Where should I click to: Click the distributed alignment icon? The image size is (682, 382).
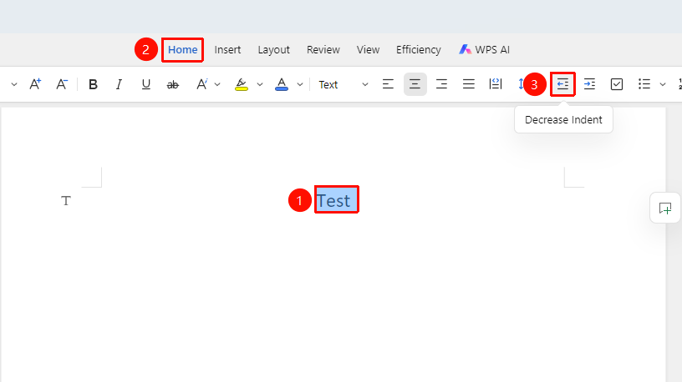(x=496, y=84)
